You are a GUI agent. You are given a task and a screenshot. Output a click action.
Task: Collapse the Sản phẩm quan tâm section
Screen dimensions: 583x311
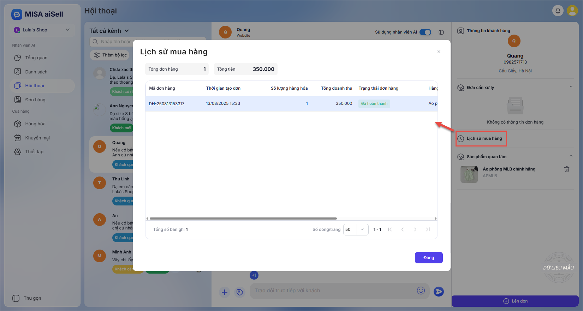point(571,156)
